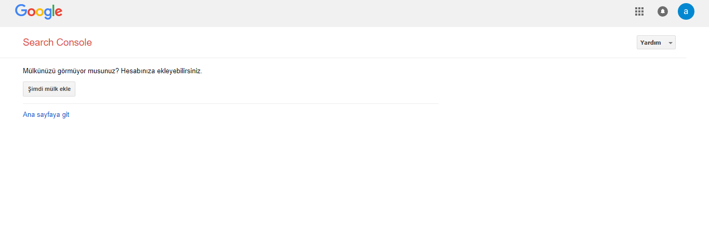
Task: Select the nine-dot apps icon
Action: click(x=639, y=11)
